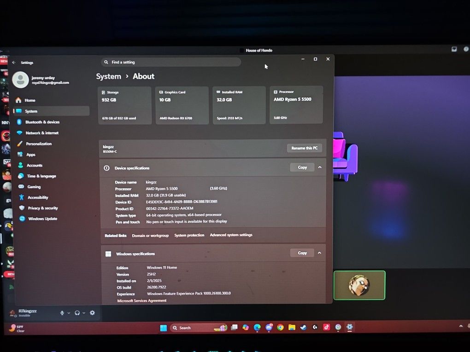Open Discord user settings gear
470x352 pixels.
[x=92, y=313]
